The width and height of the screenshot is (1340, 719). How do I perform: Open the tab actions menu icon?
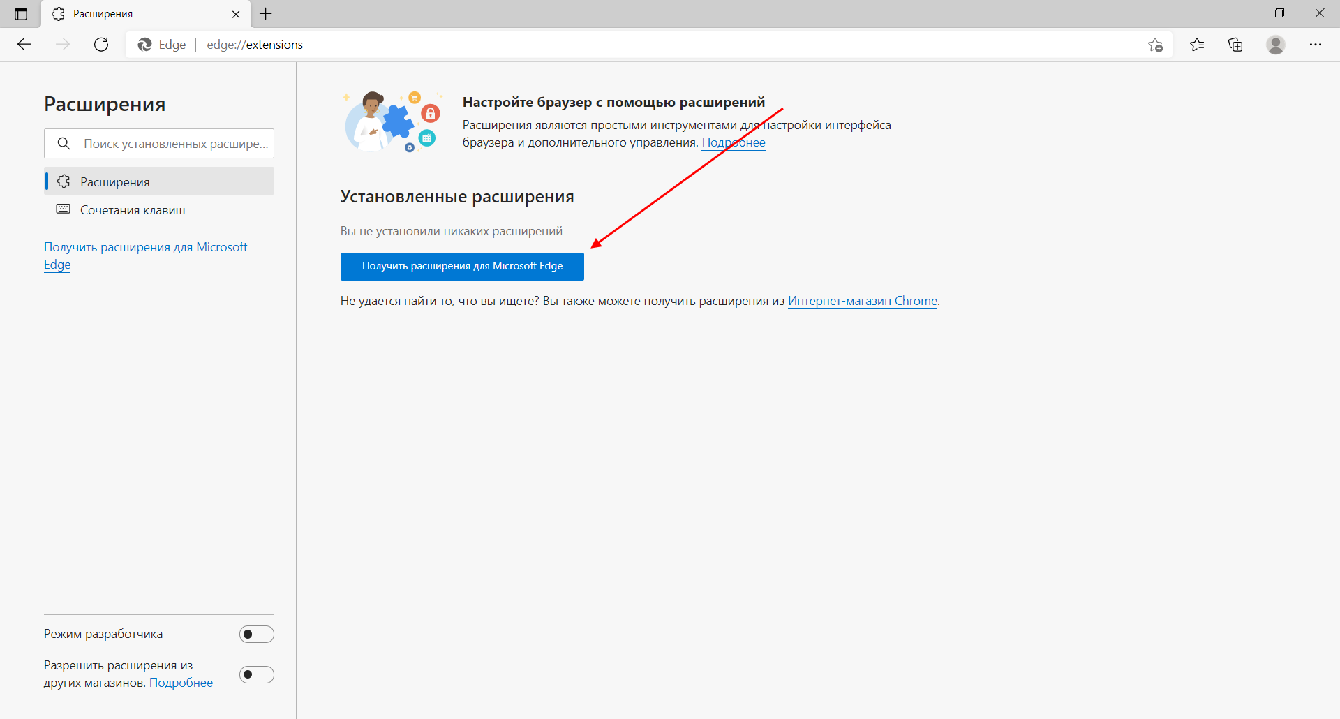[21, 14]
